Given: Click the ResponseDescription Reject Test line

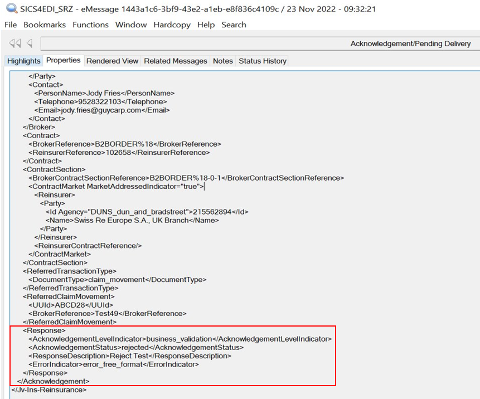Looking at the screenshot, I should coord(129,356).
